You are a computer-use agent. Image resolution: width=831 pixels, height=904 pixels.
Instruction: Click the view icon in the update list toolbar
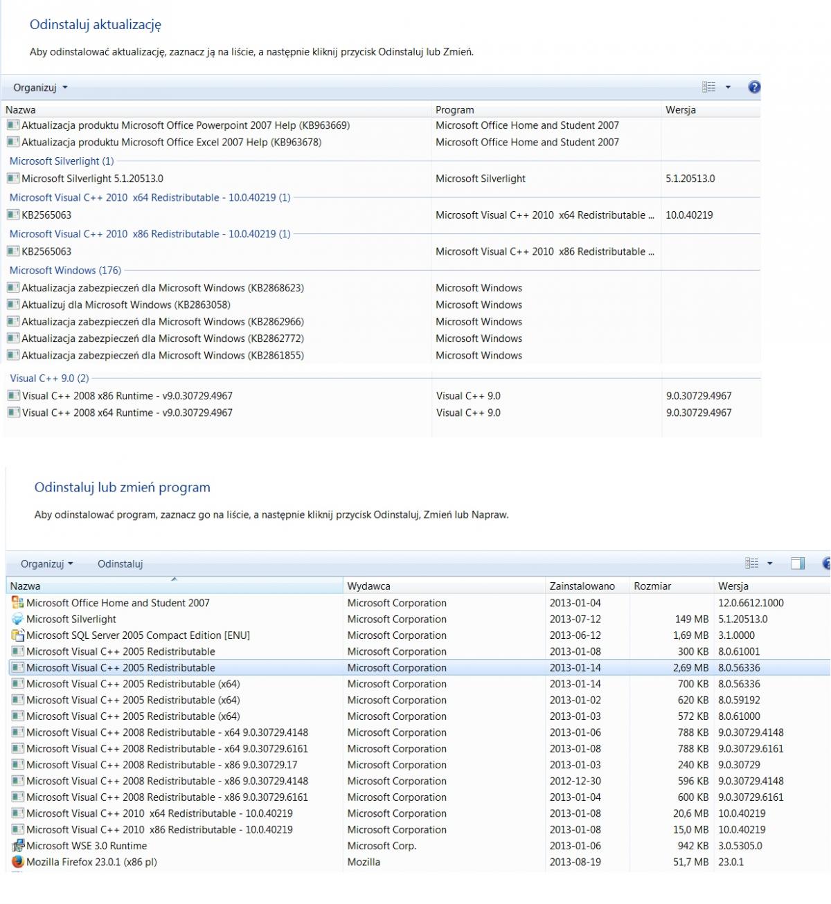click(708, 87)
